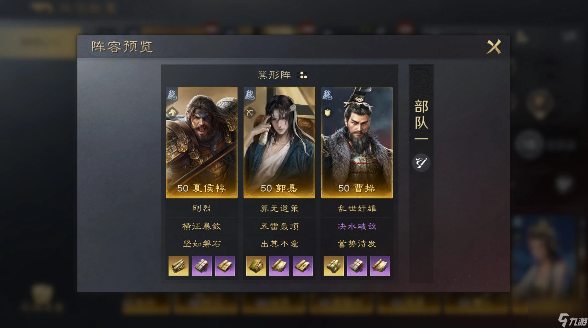View the 五雷轰顶 skill
The height and width of the screenshot is (328, 588).
coord(279,226)
